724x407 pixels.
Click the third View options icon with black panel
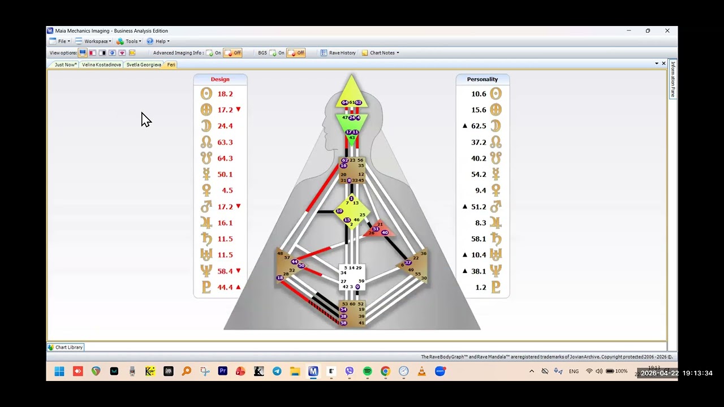coord(102,53)
